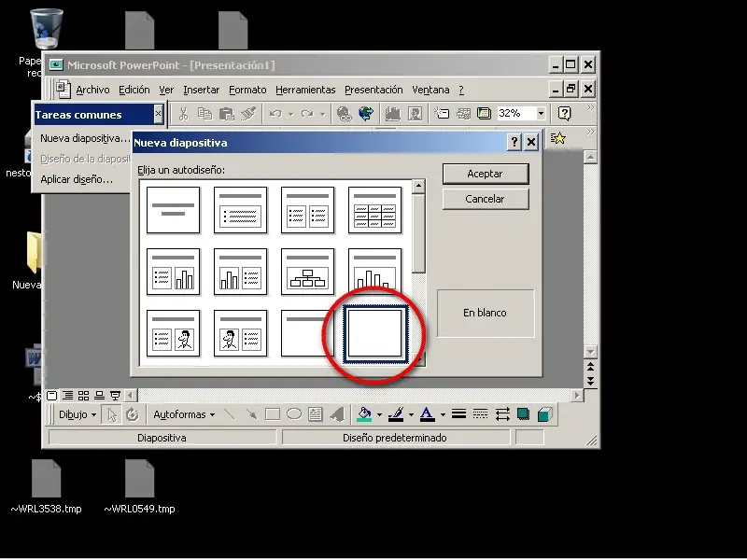Select the Rectangle drawing tool
This screenshot has width=747, height=560.
coord(273,414)
